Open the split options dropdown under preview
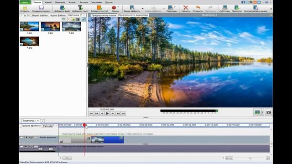The width and height of the screenshot is (292, 164). [262, 113]
